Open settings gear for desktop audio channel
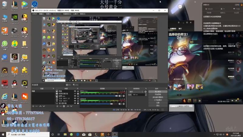This screenshot has width=243, height=137. 124,104
